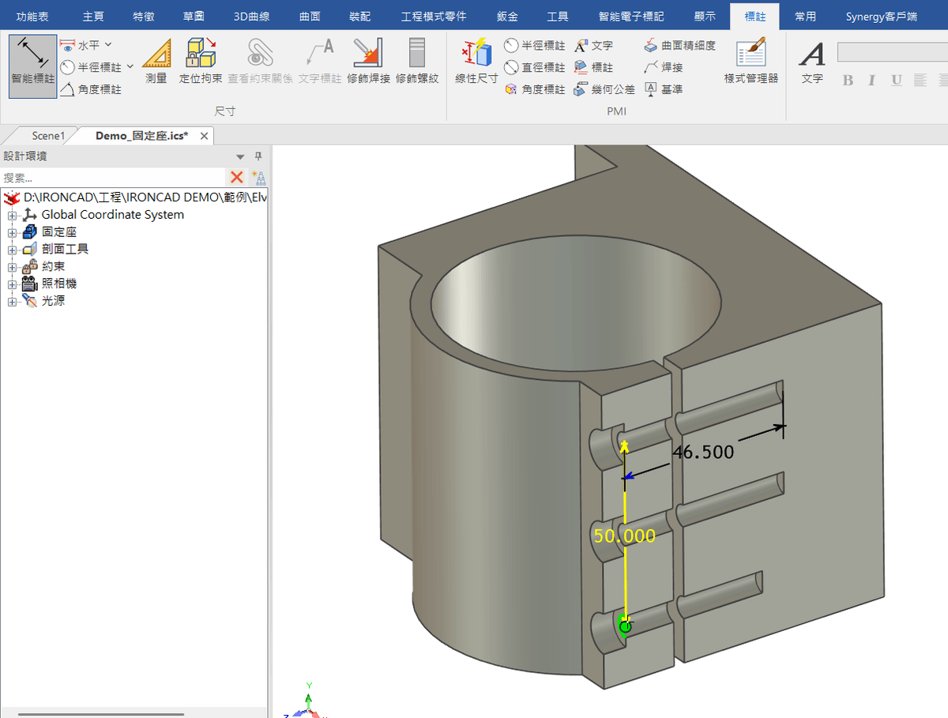948x718 pixels.
Task: Select the 幾何公差 geometric tolerance tool
Action: coord(604,89)
